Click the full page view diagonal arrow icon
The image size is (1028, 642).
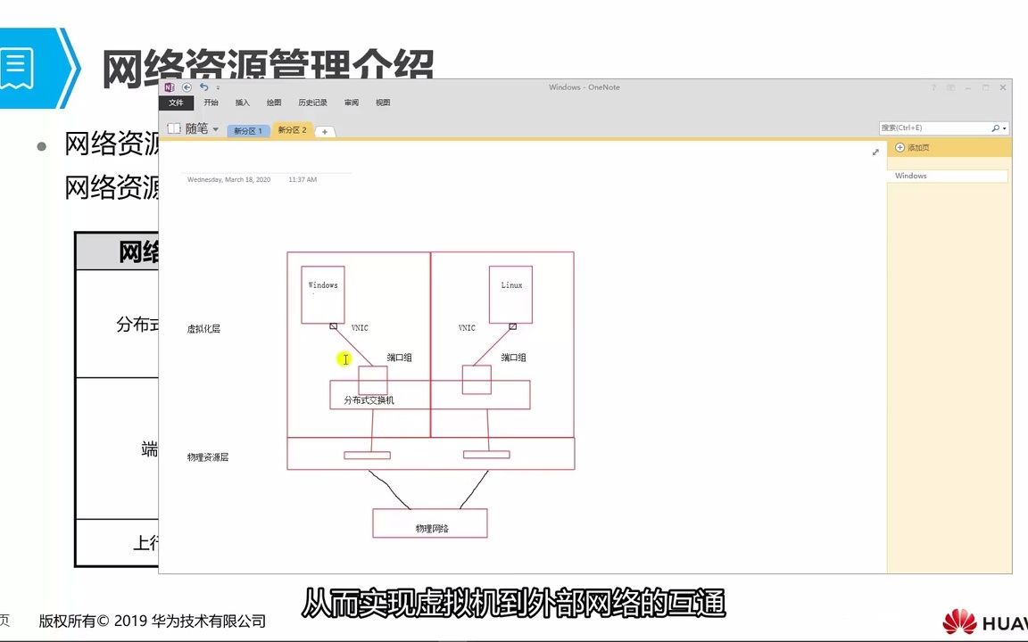click(875, 152)
